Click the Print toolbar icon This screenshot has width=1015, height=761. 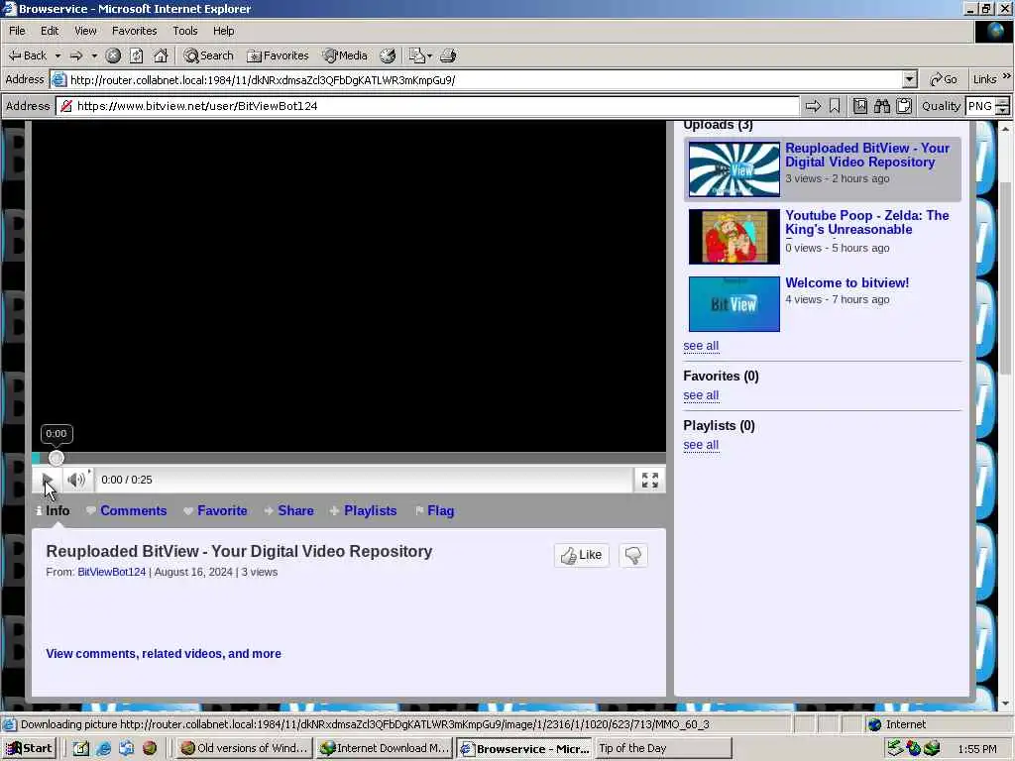pyautogui.click(x=448, y=55)
